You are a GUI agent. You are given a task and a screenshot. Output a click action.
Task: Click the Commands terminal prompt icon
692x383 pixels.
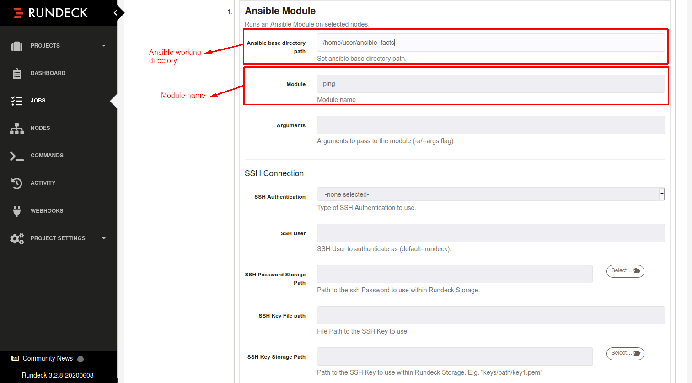[x=17, y=156]
